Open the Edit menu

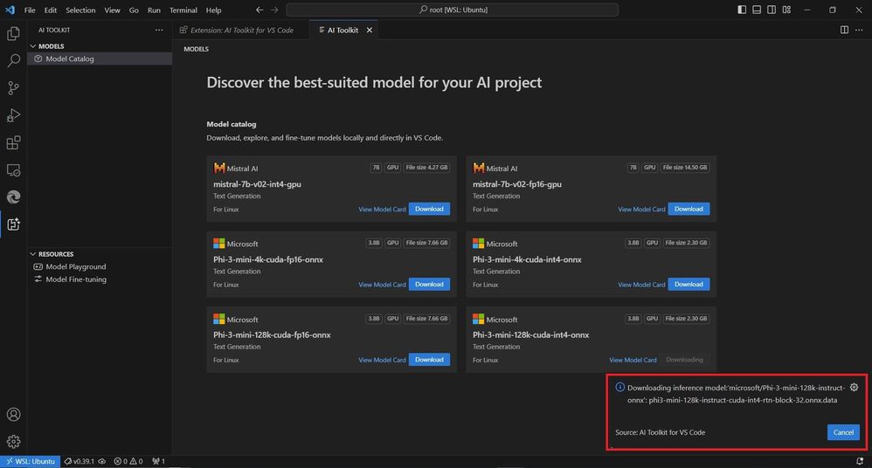coord(51,10)
